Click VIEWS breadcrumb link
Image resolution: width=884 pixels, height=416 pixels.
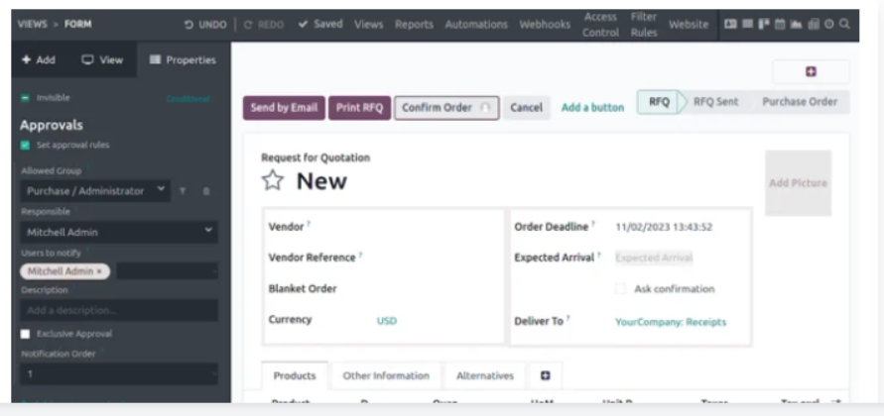32,24
